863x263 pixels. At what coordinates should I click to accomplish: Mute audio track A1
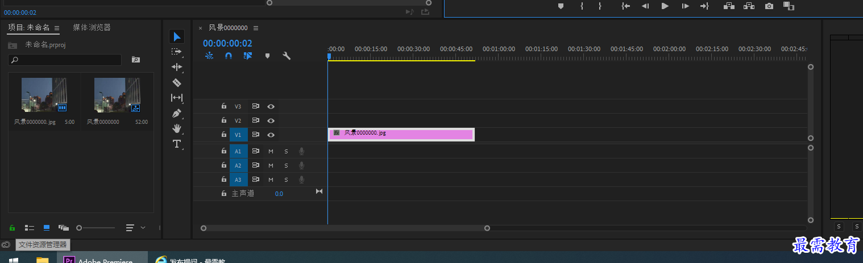271,151
